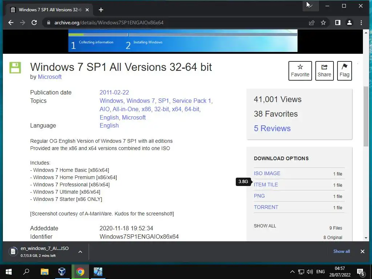Open the notification center icon
The width and height of the screenshot is (372, 279).
[361, 272]
